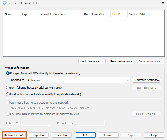
Task: Select the NAT radio option
Action: click(x=8, y=88)
